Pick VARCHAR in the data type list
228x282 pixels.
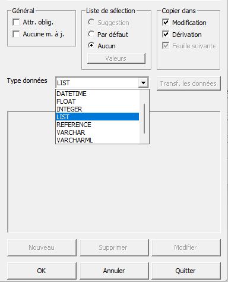coord(97,132)
